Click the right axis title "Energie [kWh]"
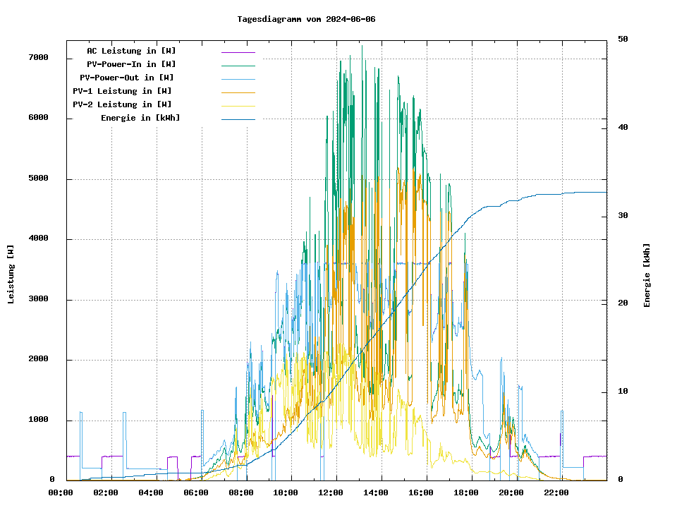The width and height of the screenshot is (677, 508). click(647, 275)
